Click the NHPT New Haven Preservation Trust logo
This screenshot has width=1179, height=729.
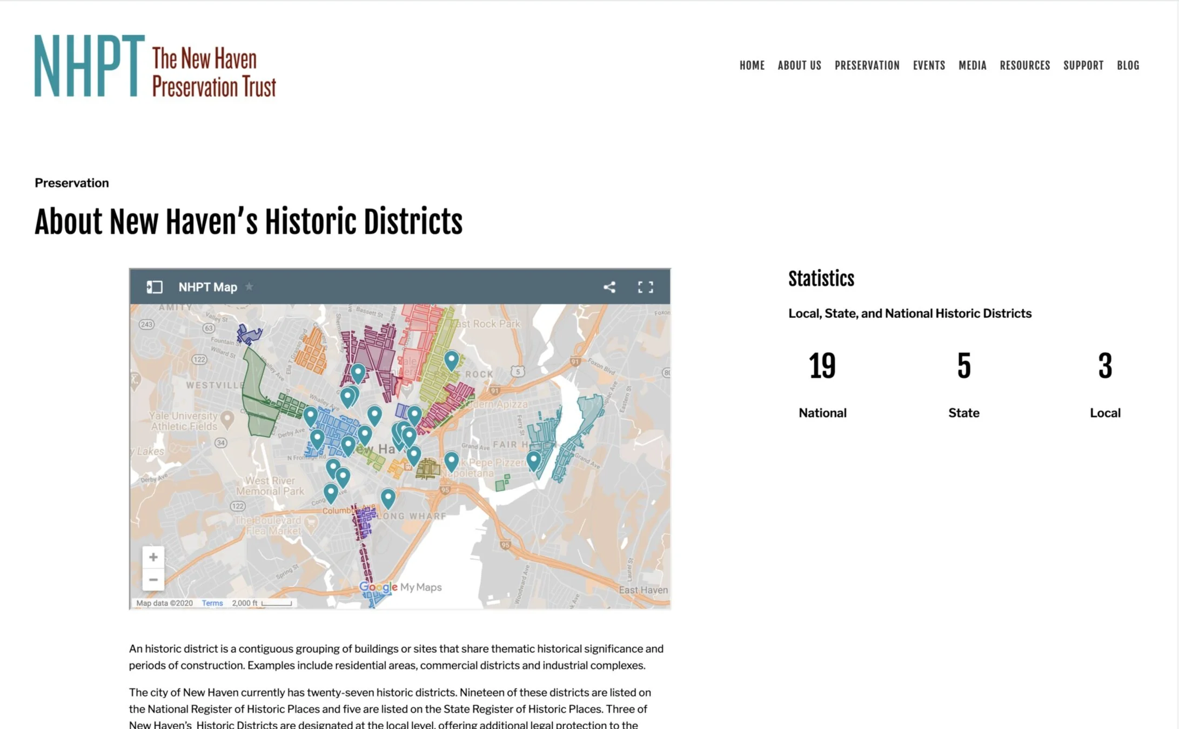click(155, 66)
